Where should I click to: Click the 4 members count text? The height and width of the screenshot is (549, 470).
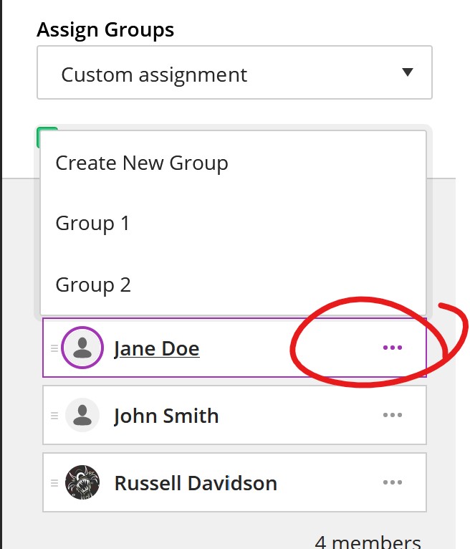pyautogui.click(x=368, y=541)
